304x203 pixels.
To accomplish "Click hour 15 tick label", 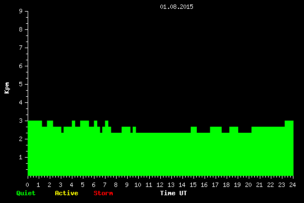I will click(193, 185).
